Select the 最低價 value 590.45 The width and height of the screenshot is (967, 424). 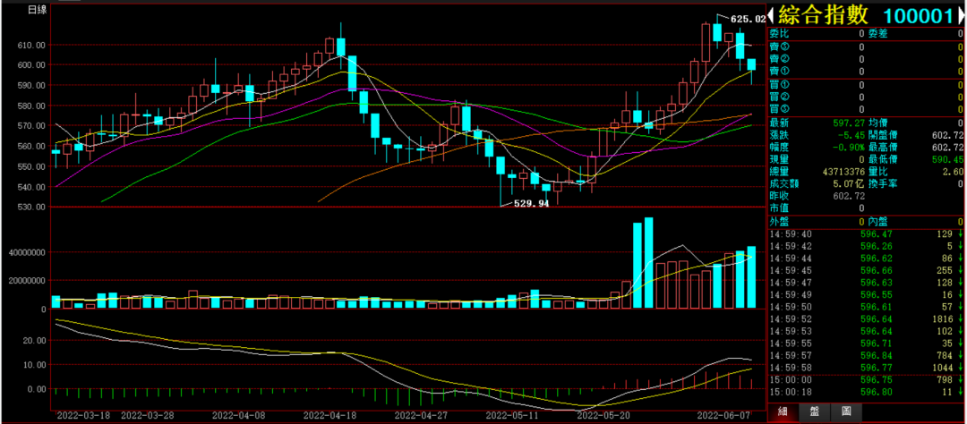[x=948, y=159]
